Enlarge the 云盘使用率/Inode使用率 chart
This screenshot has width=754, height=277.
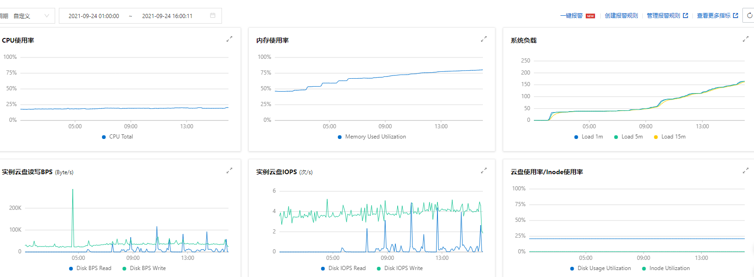click(746, 171)
